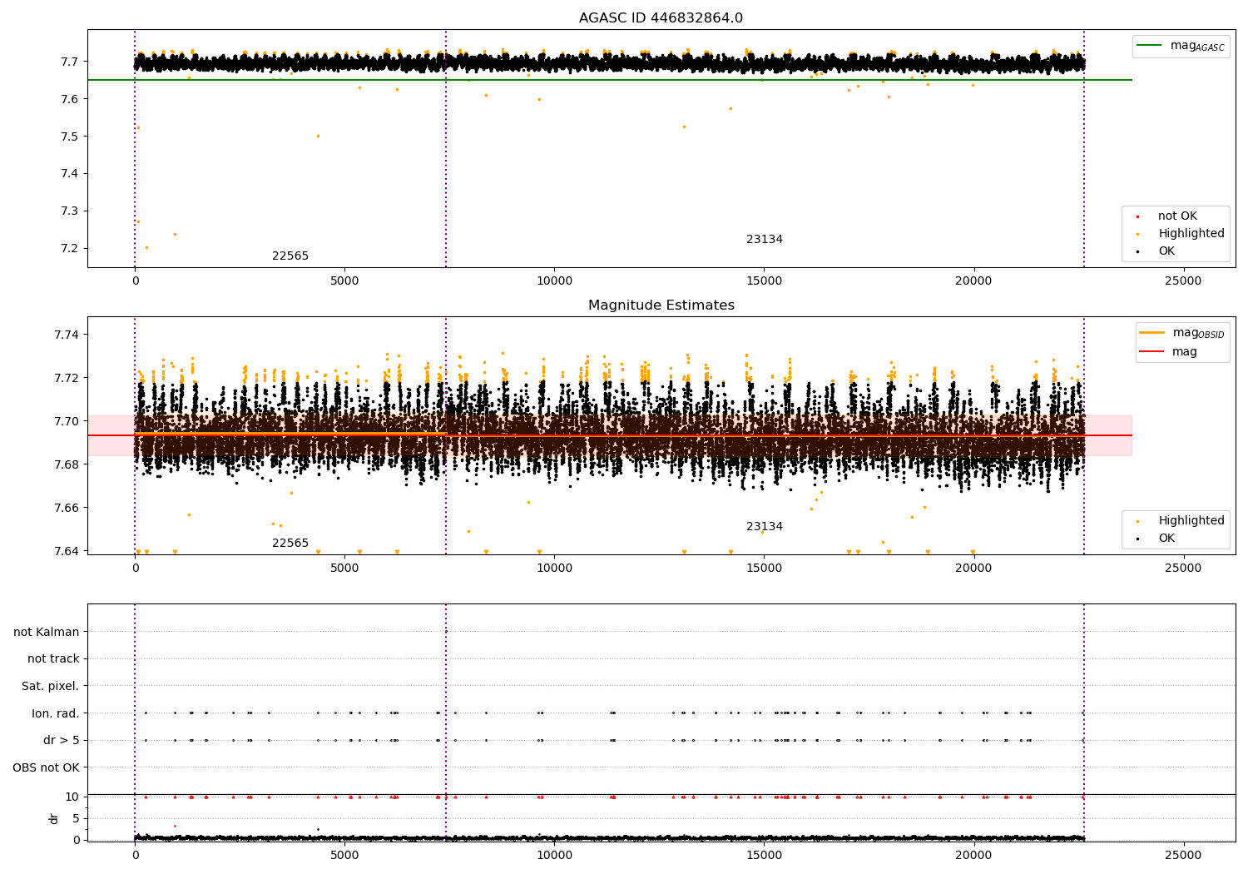Click the 'OBS not OK' row label
This screenshot has width=1248, height=874.
click(47, 767)
